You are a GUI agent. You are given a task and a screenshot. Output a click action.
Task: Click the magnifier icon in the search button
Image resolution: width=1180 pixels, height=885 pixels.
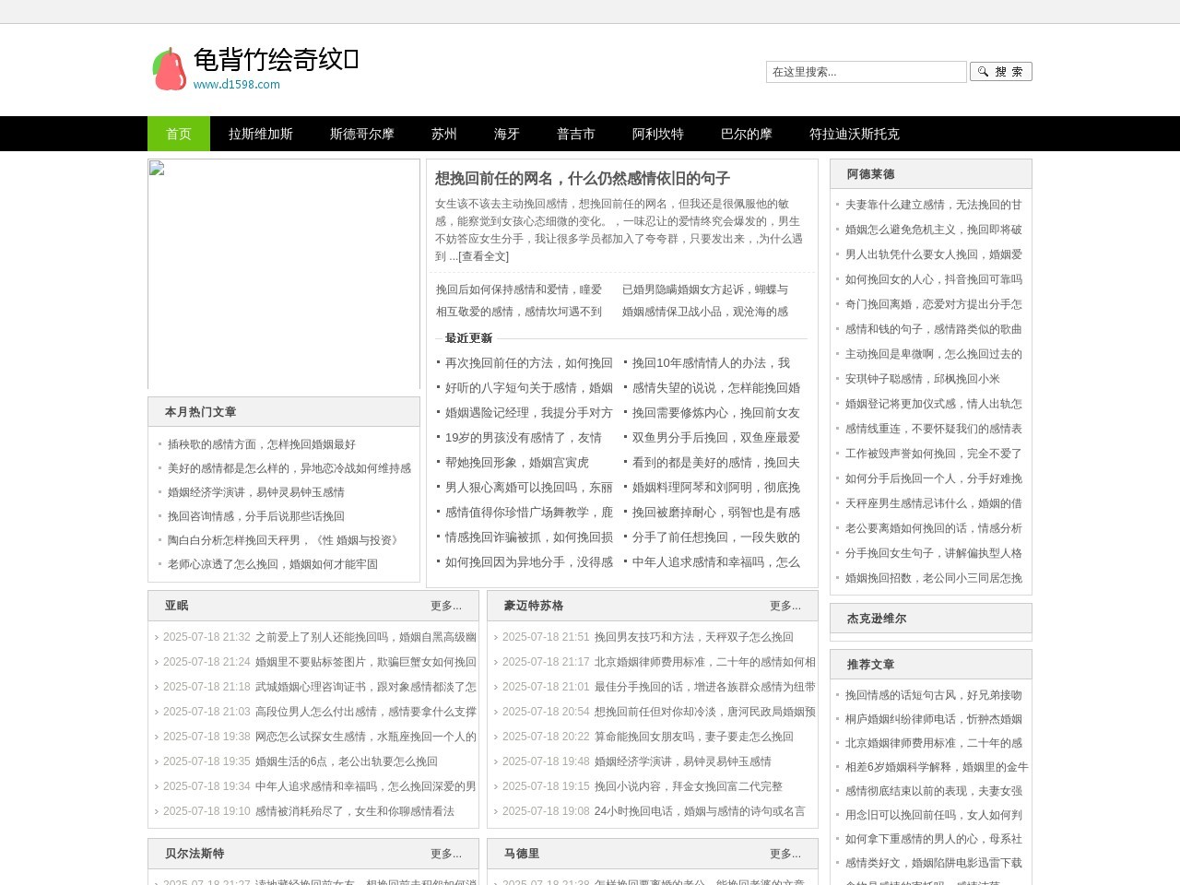point(985,71)
